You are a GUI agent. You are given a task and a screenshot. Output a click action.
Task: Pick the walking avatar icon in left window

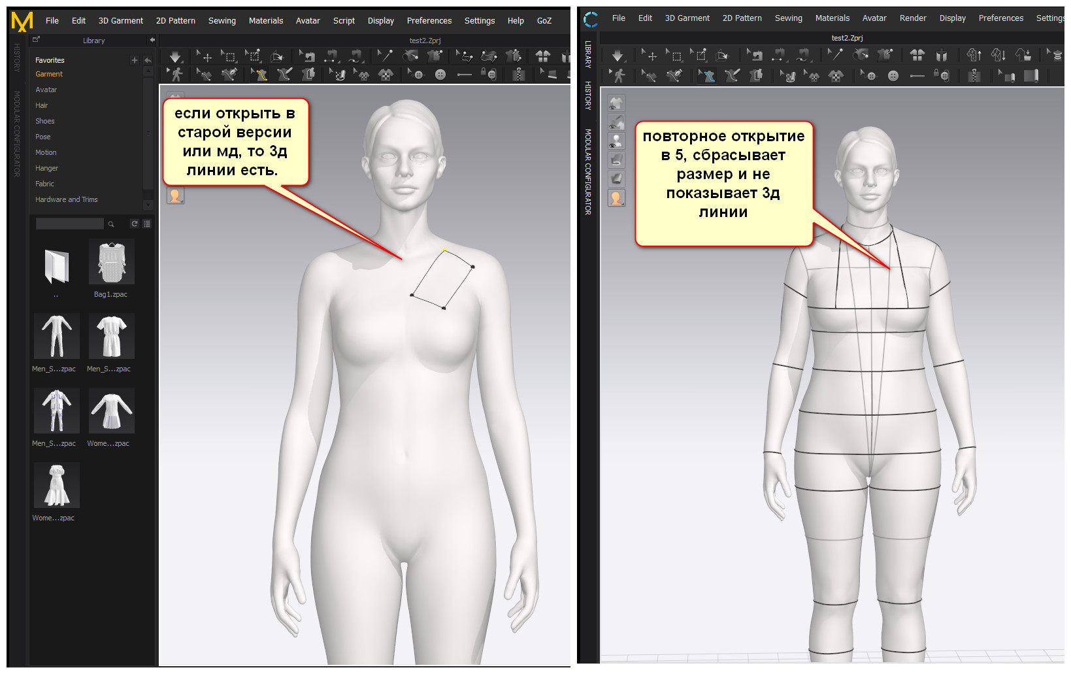pos(175,75)
